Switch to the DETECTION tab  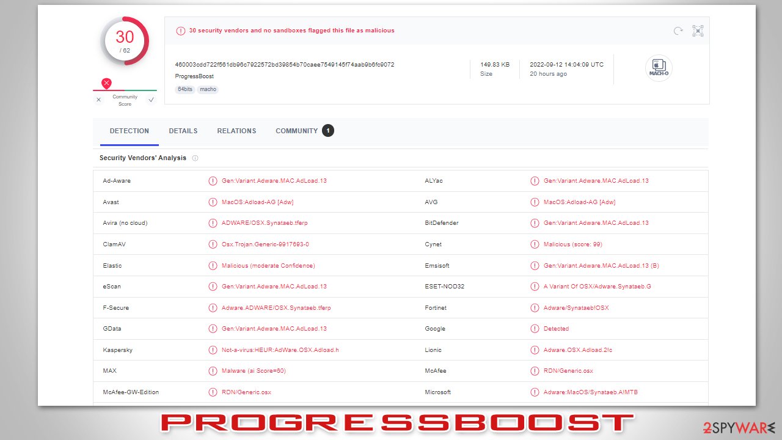click(130, 131)
